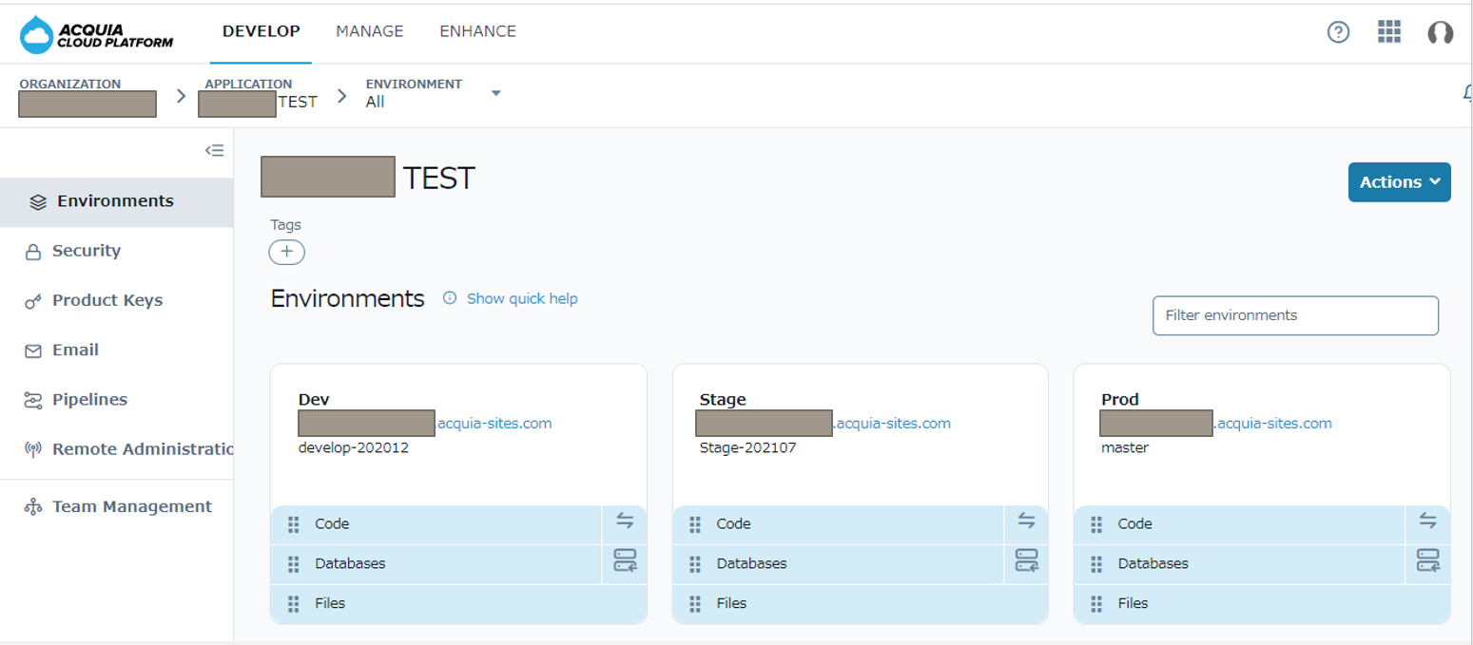Grab the Prod Code drag handle
The width and height of the screenshot is (1473, 645).
[x=1096, y=524]
